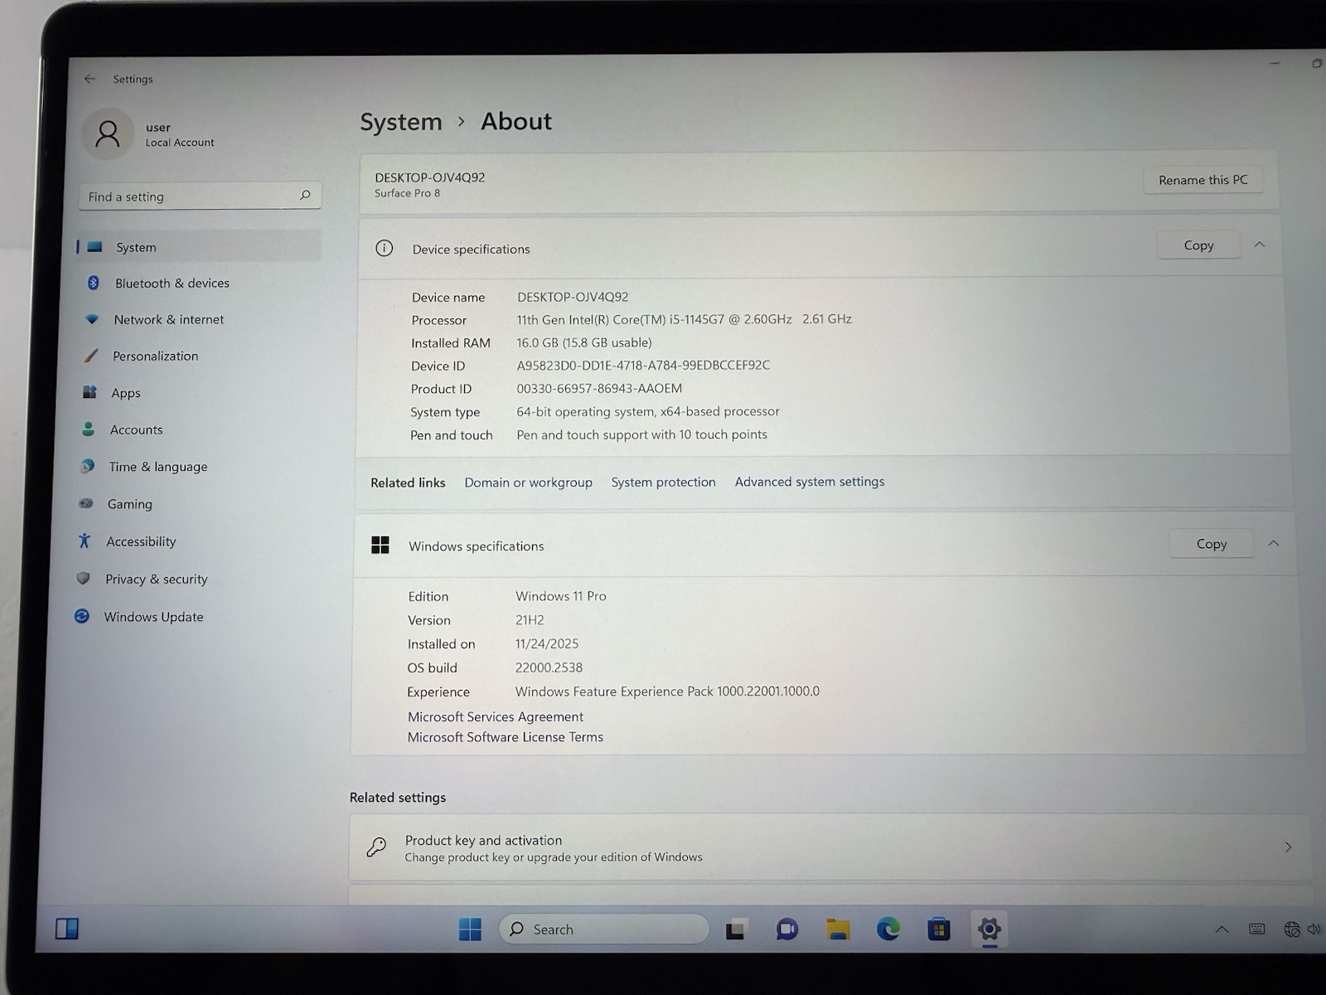
Task: Click the search magnifier in Find a setting
Action: (305, 195)
